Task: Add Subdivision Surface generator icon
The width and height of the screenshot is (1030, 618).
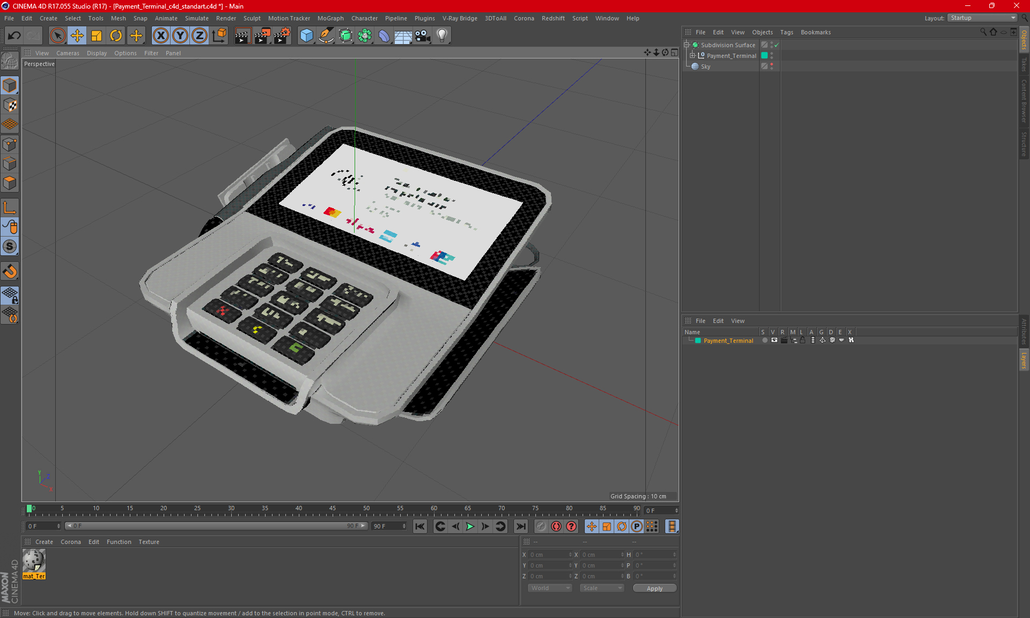Action: 345,35
